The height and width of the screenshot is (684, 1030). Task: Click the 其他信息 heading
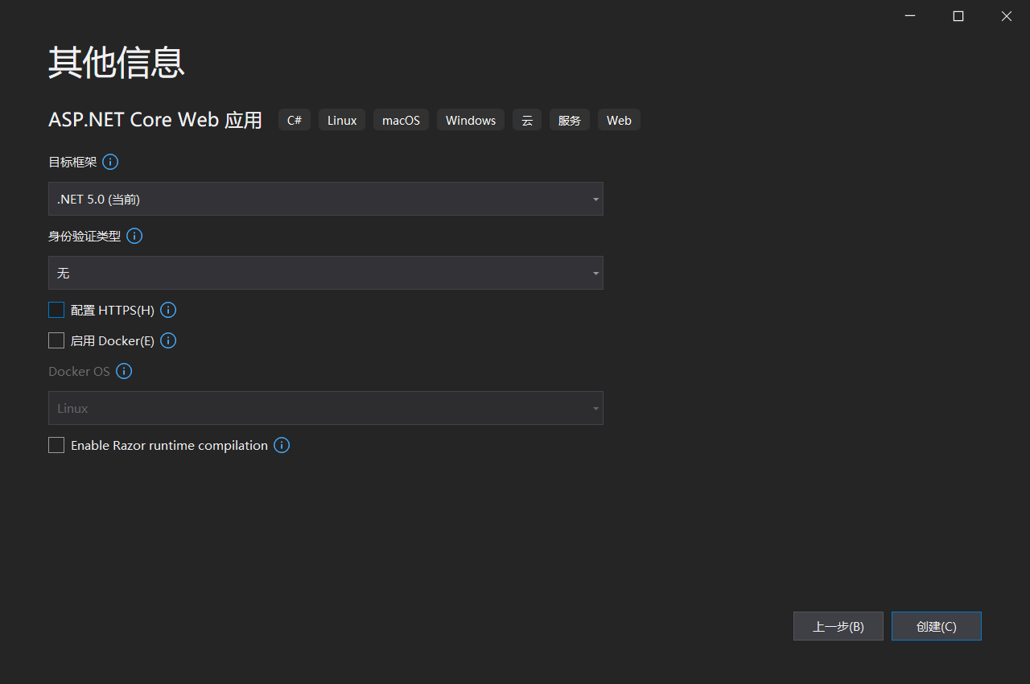117,62
